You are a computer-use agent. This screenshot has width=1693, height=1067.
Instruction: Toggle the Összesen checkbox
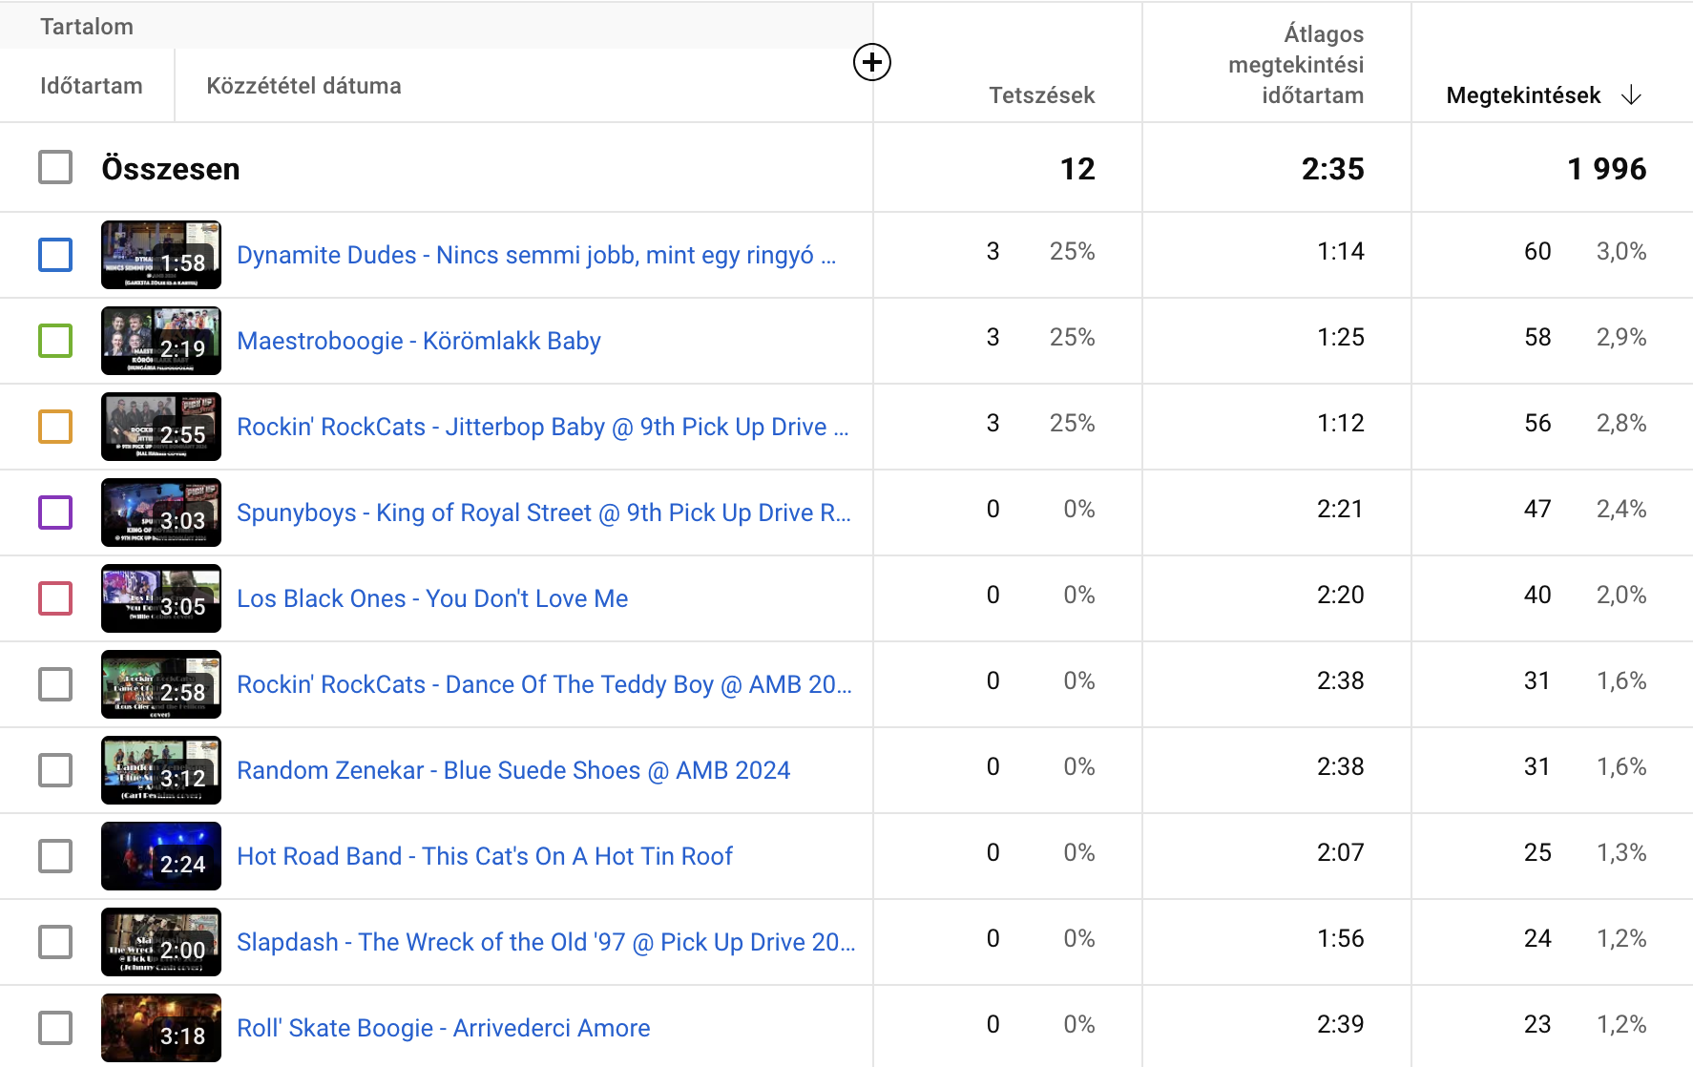tap(55, 167)
